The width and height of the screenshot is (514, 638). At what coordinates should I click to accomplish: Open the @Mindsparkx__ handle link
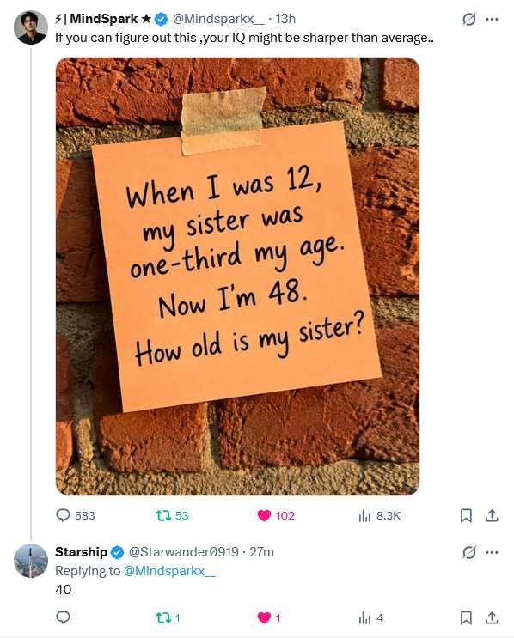(x=218, y=19)
